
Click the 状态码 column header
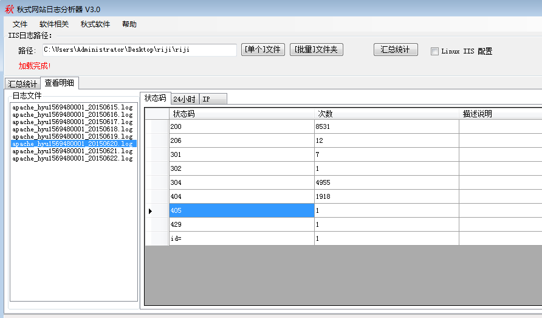241,114
